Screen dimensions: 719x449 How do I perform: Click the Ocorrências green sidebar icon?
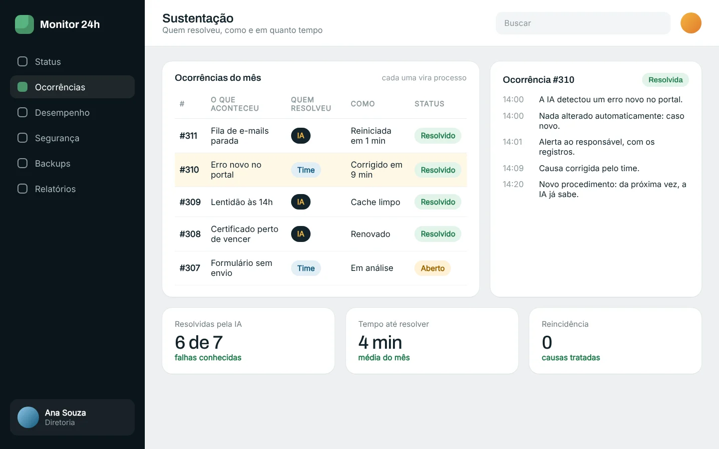(x=22, y=87)
